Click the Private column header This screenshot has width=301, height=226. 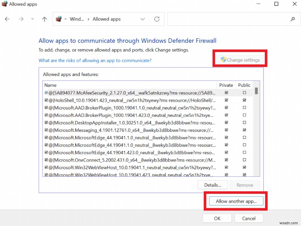coord(226,85)
